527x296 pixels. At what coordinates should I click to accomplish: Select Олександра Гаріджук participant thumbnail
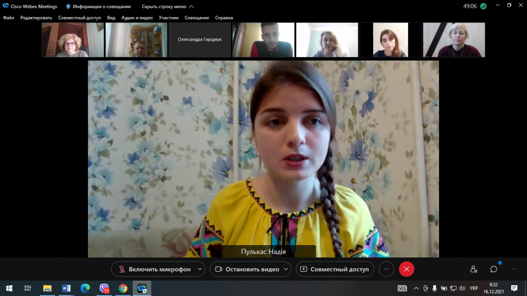coord(200,40)
